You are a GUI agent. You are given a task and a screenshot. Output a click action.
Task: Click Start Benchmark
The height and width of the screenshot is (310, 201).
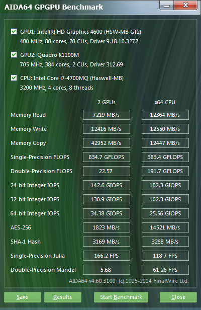click(x=121, y=297)
